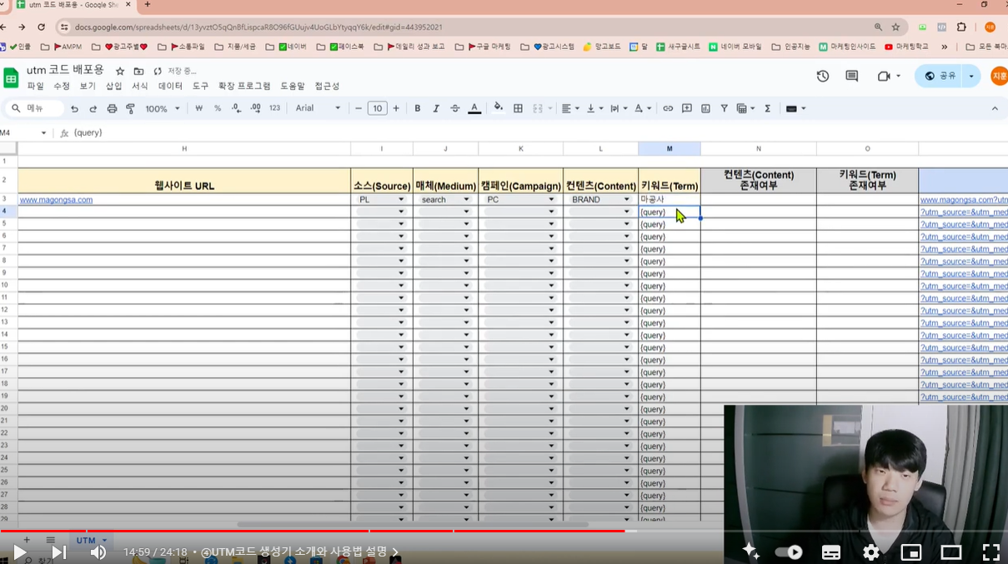Screen dimensions: 1008x564
Task: Collapse the toolbar with the chevron
Action: tap(995, 108)
